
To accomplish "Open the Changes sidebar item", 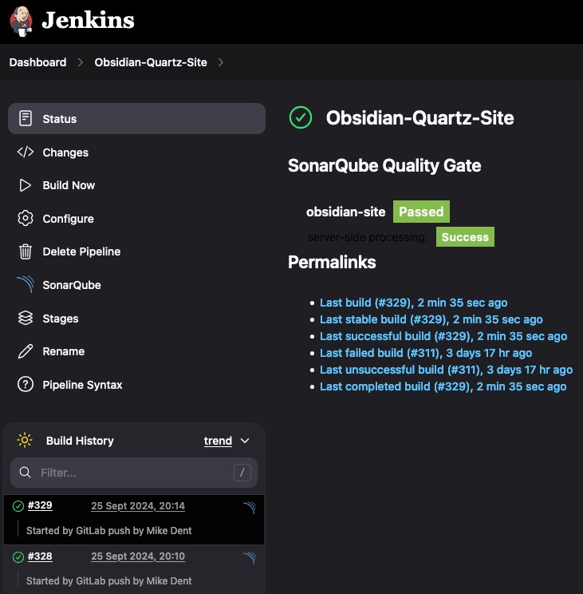I will 65,152.
